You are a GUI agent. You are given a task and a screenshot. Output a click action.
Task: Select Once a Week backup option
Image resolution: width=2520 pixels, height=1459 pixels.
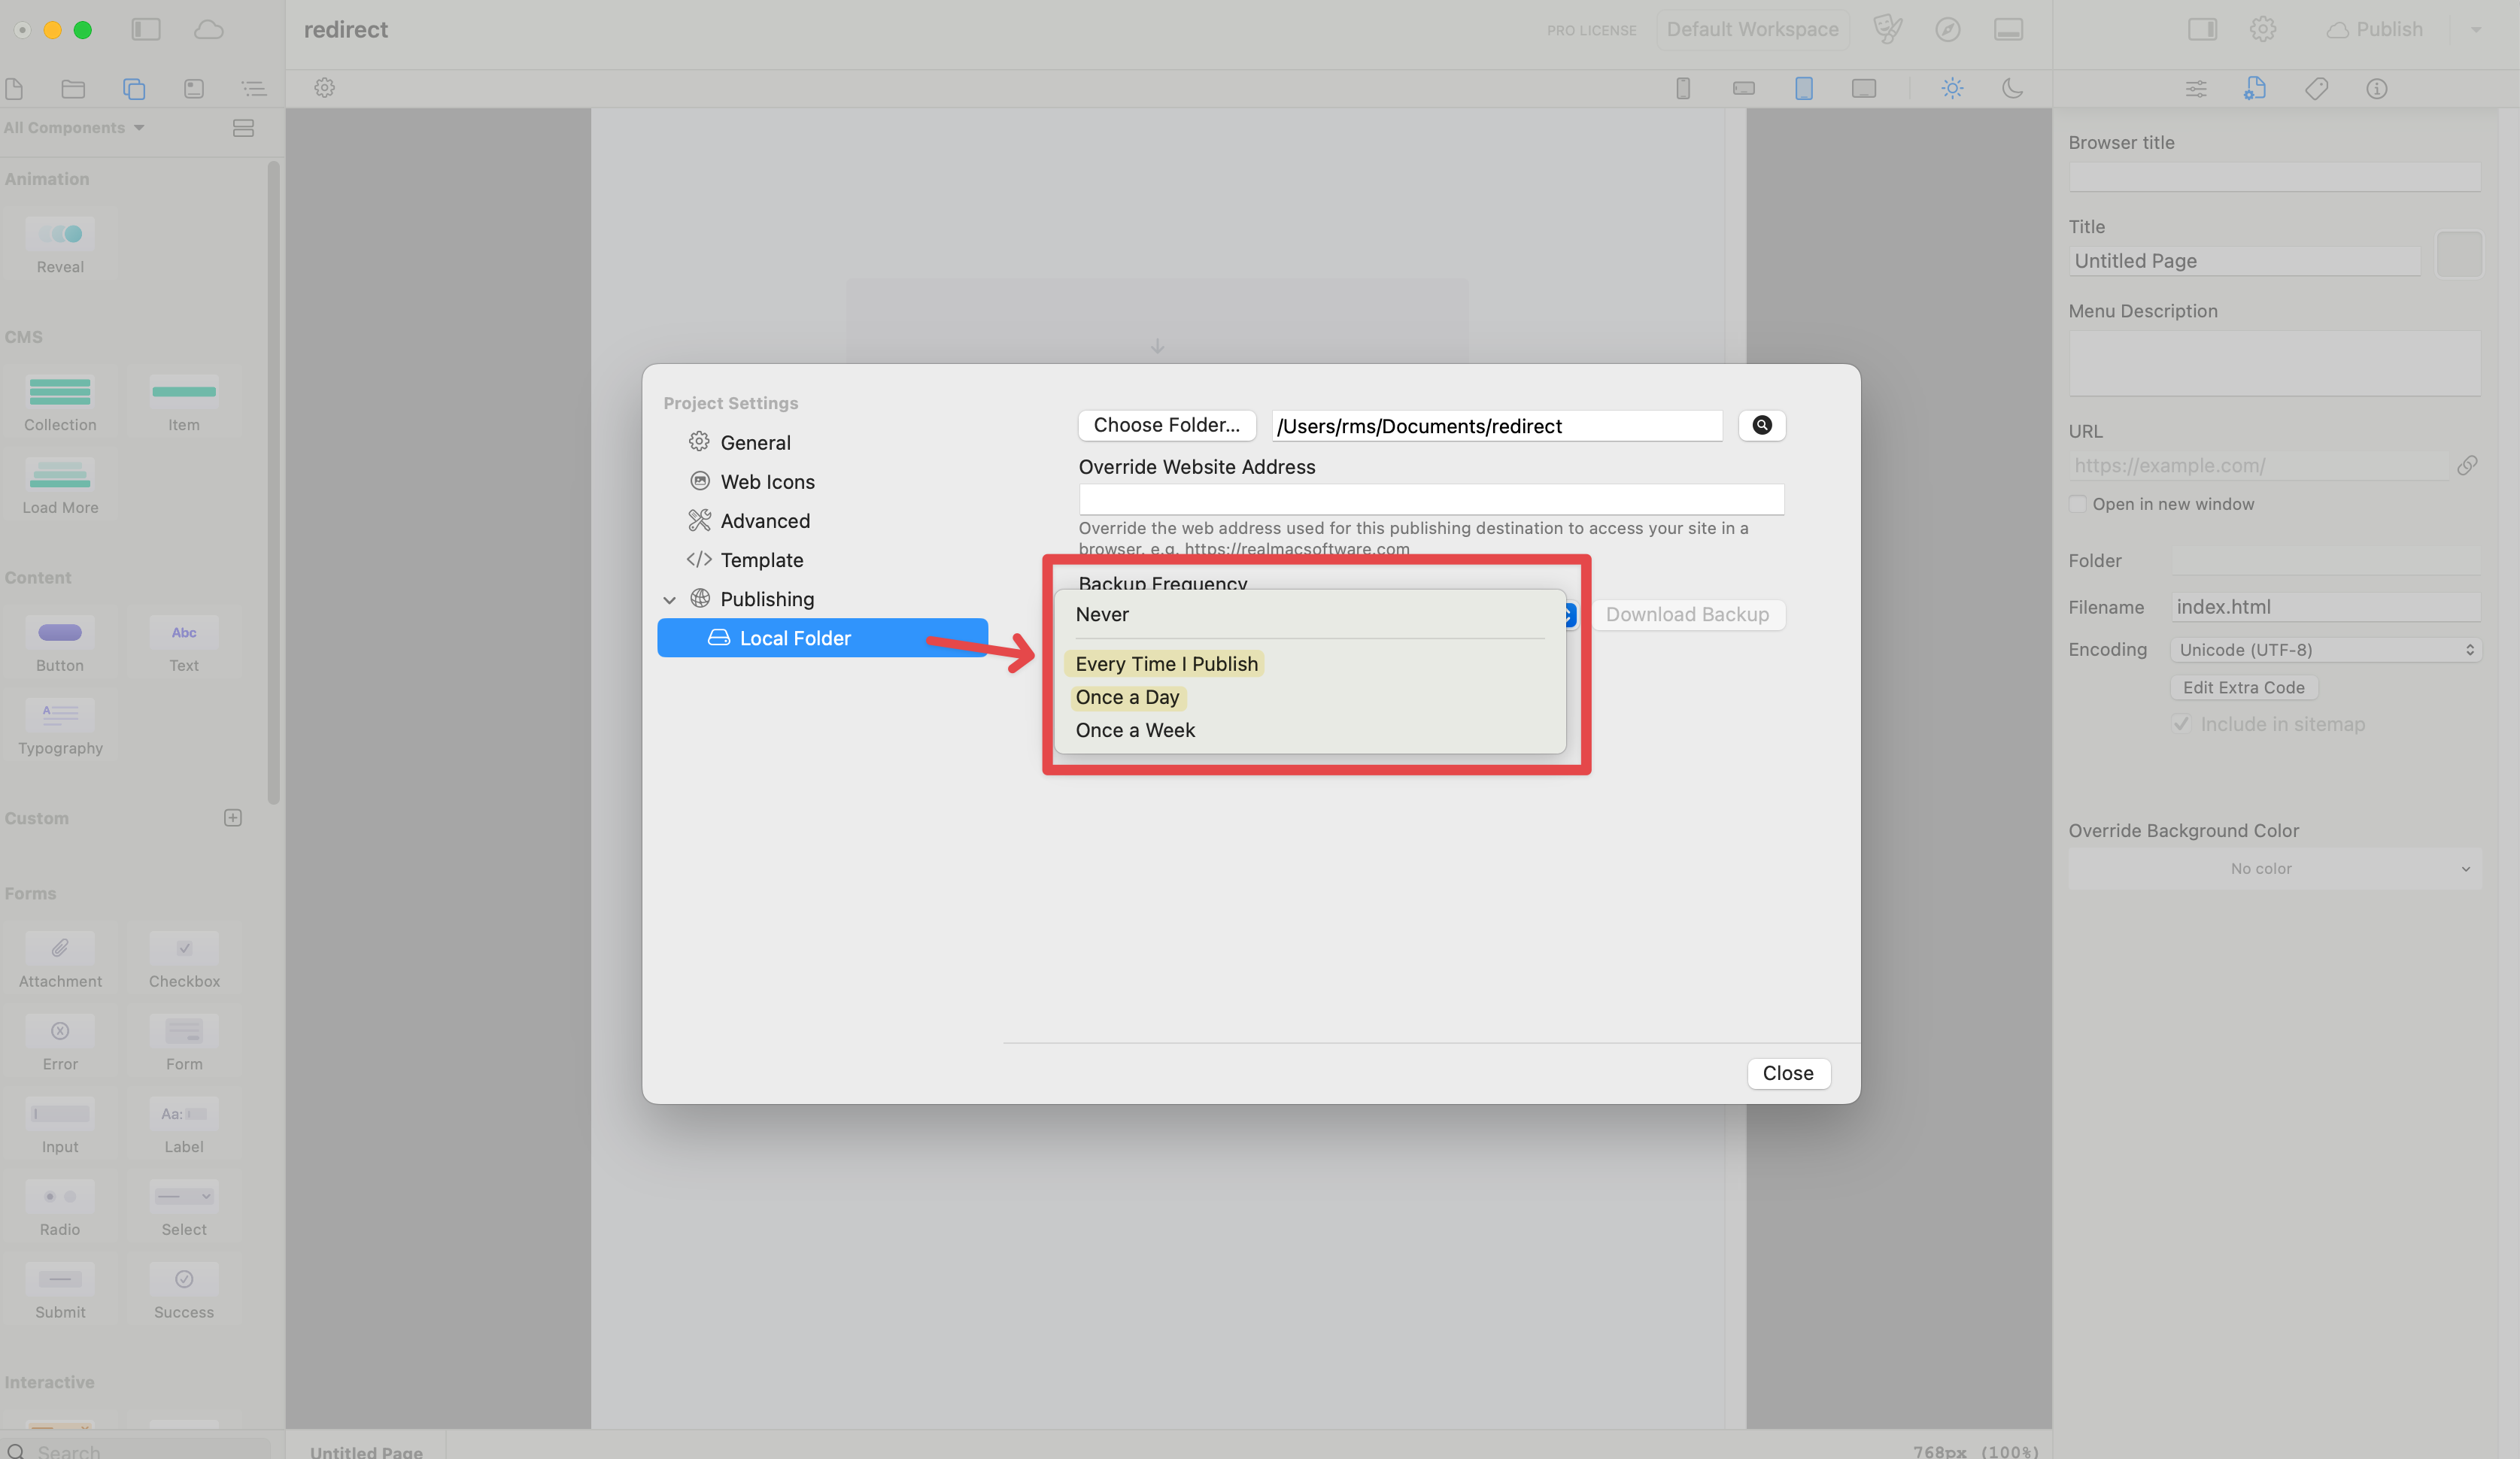pos(1135,730)
